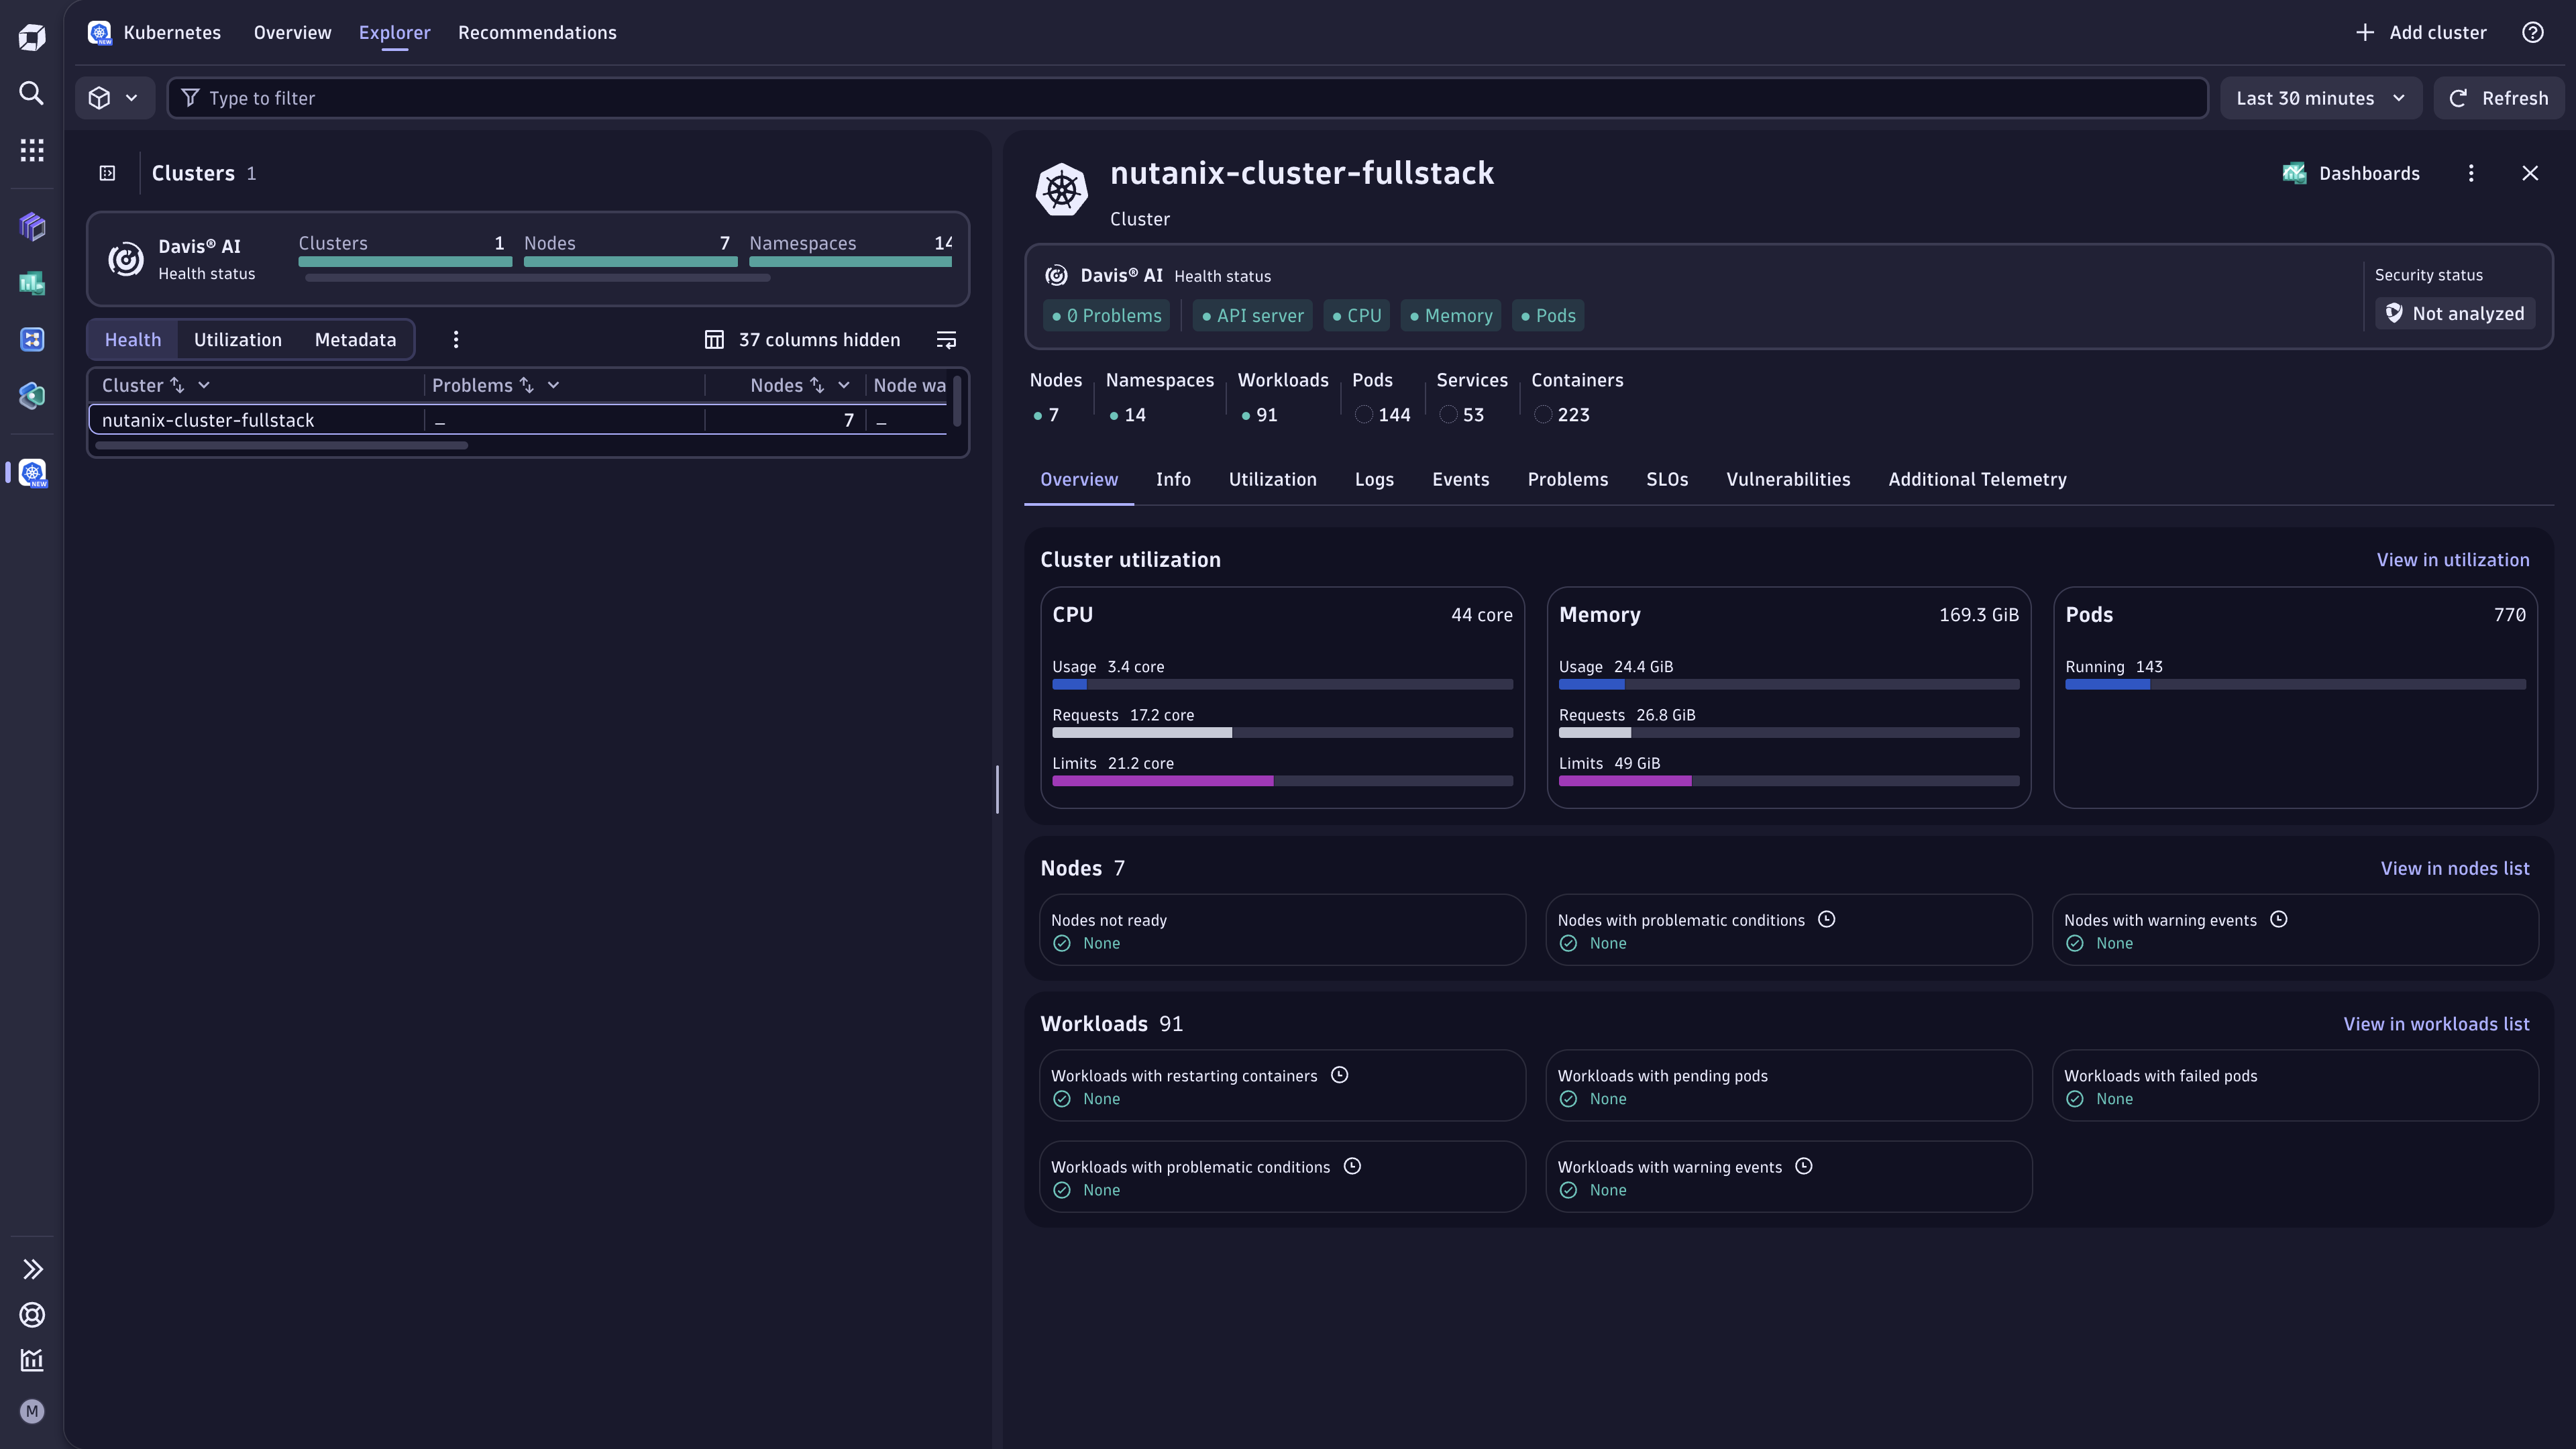Open the blue square app in sidebar
The height and width of the screenshot is (1449, 2576).
click(x=32, y=339)
